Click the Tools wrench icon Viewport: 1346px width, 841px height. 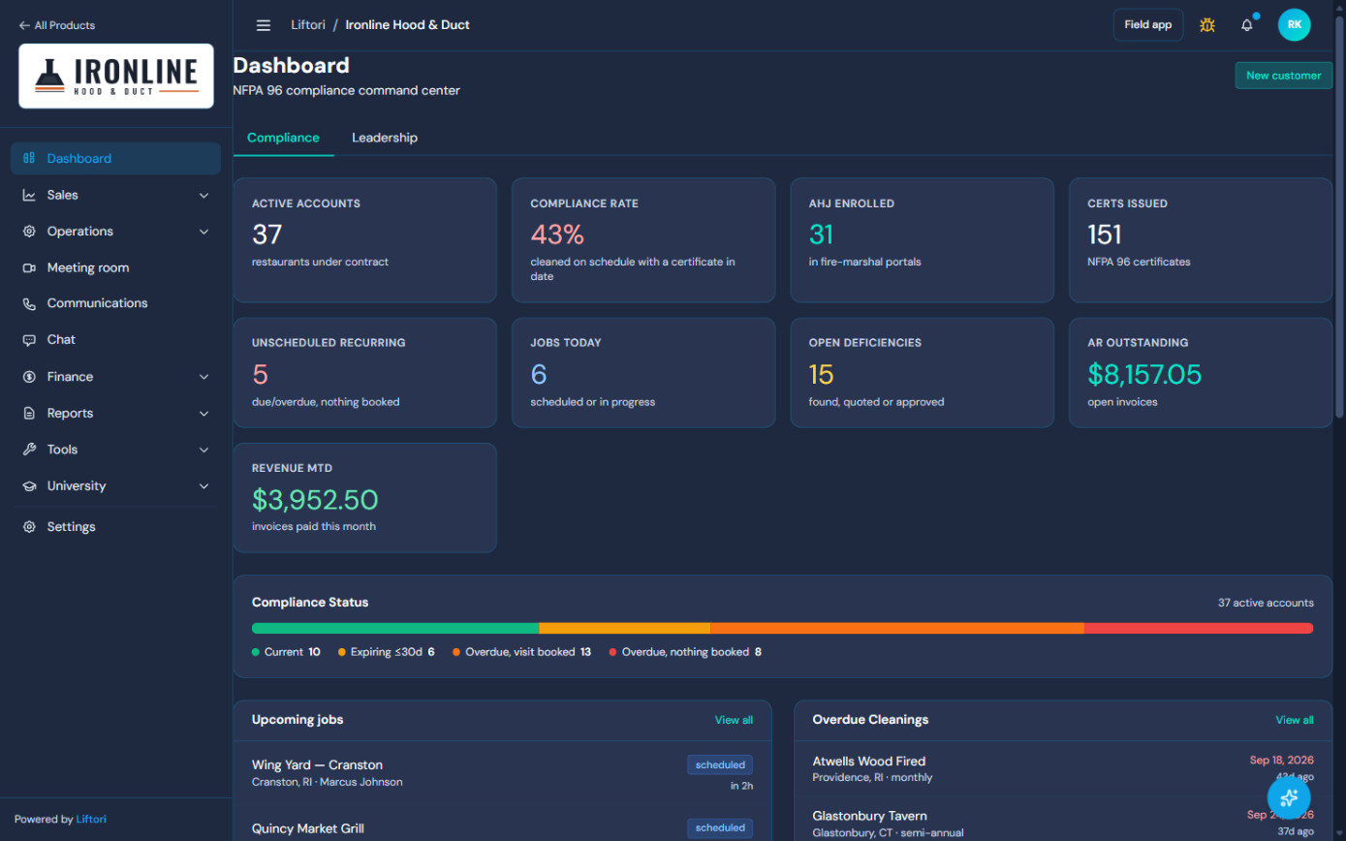(29, 450)
